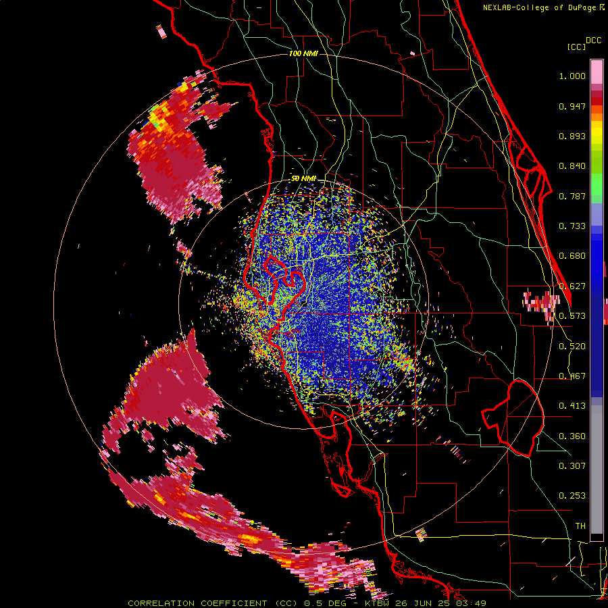Select the 0.893 scale value

[572, 136]
